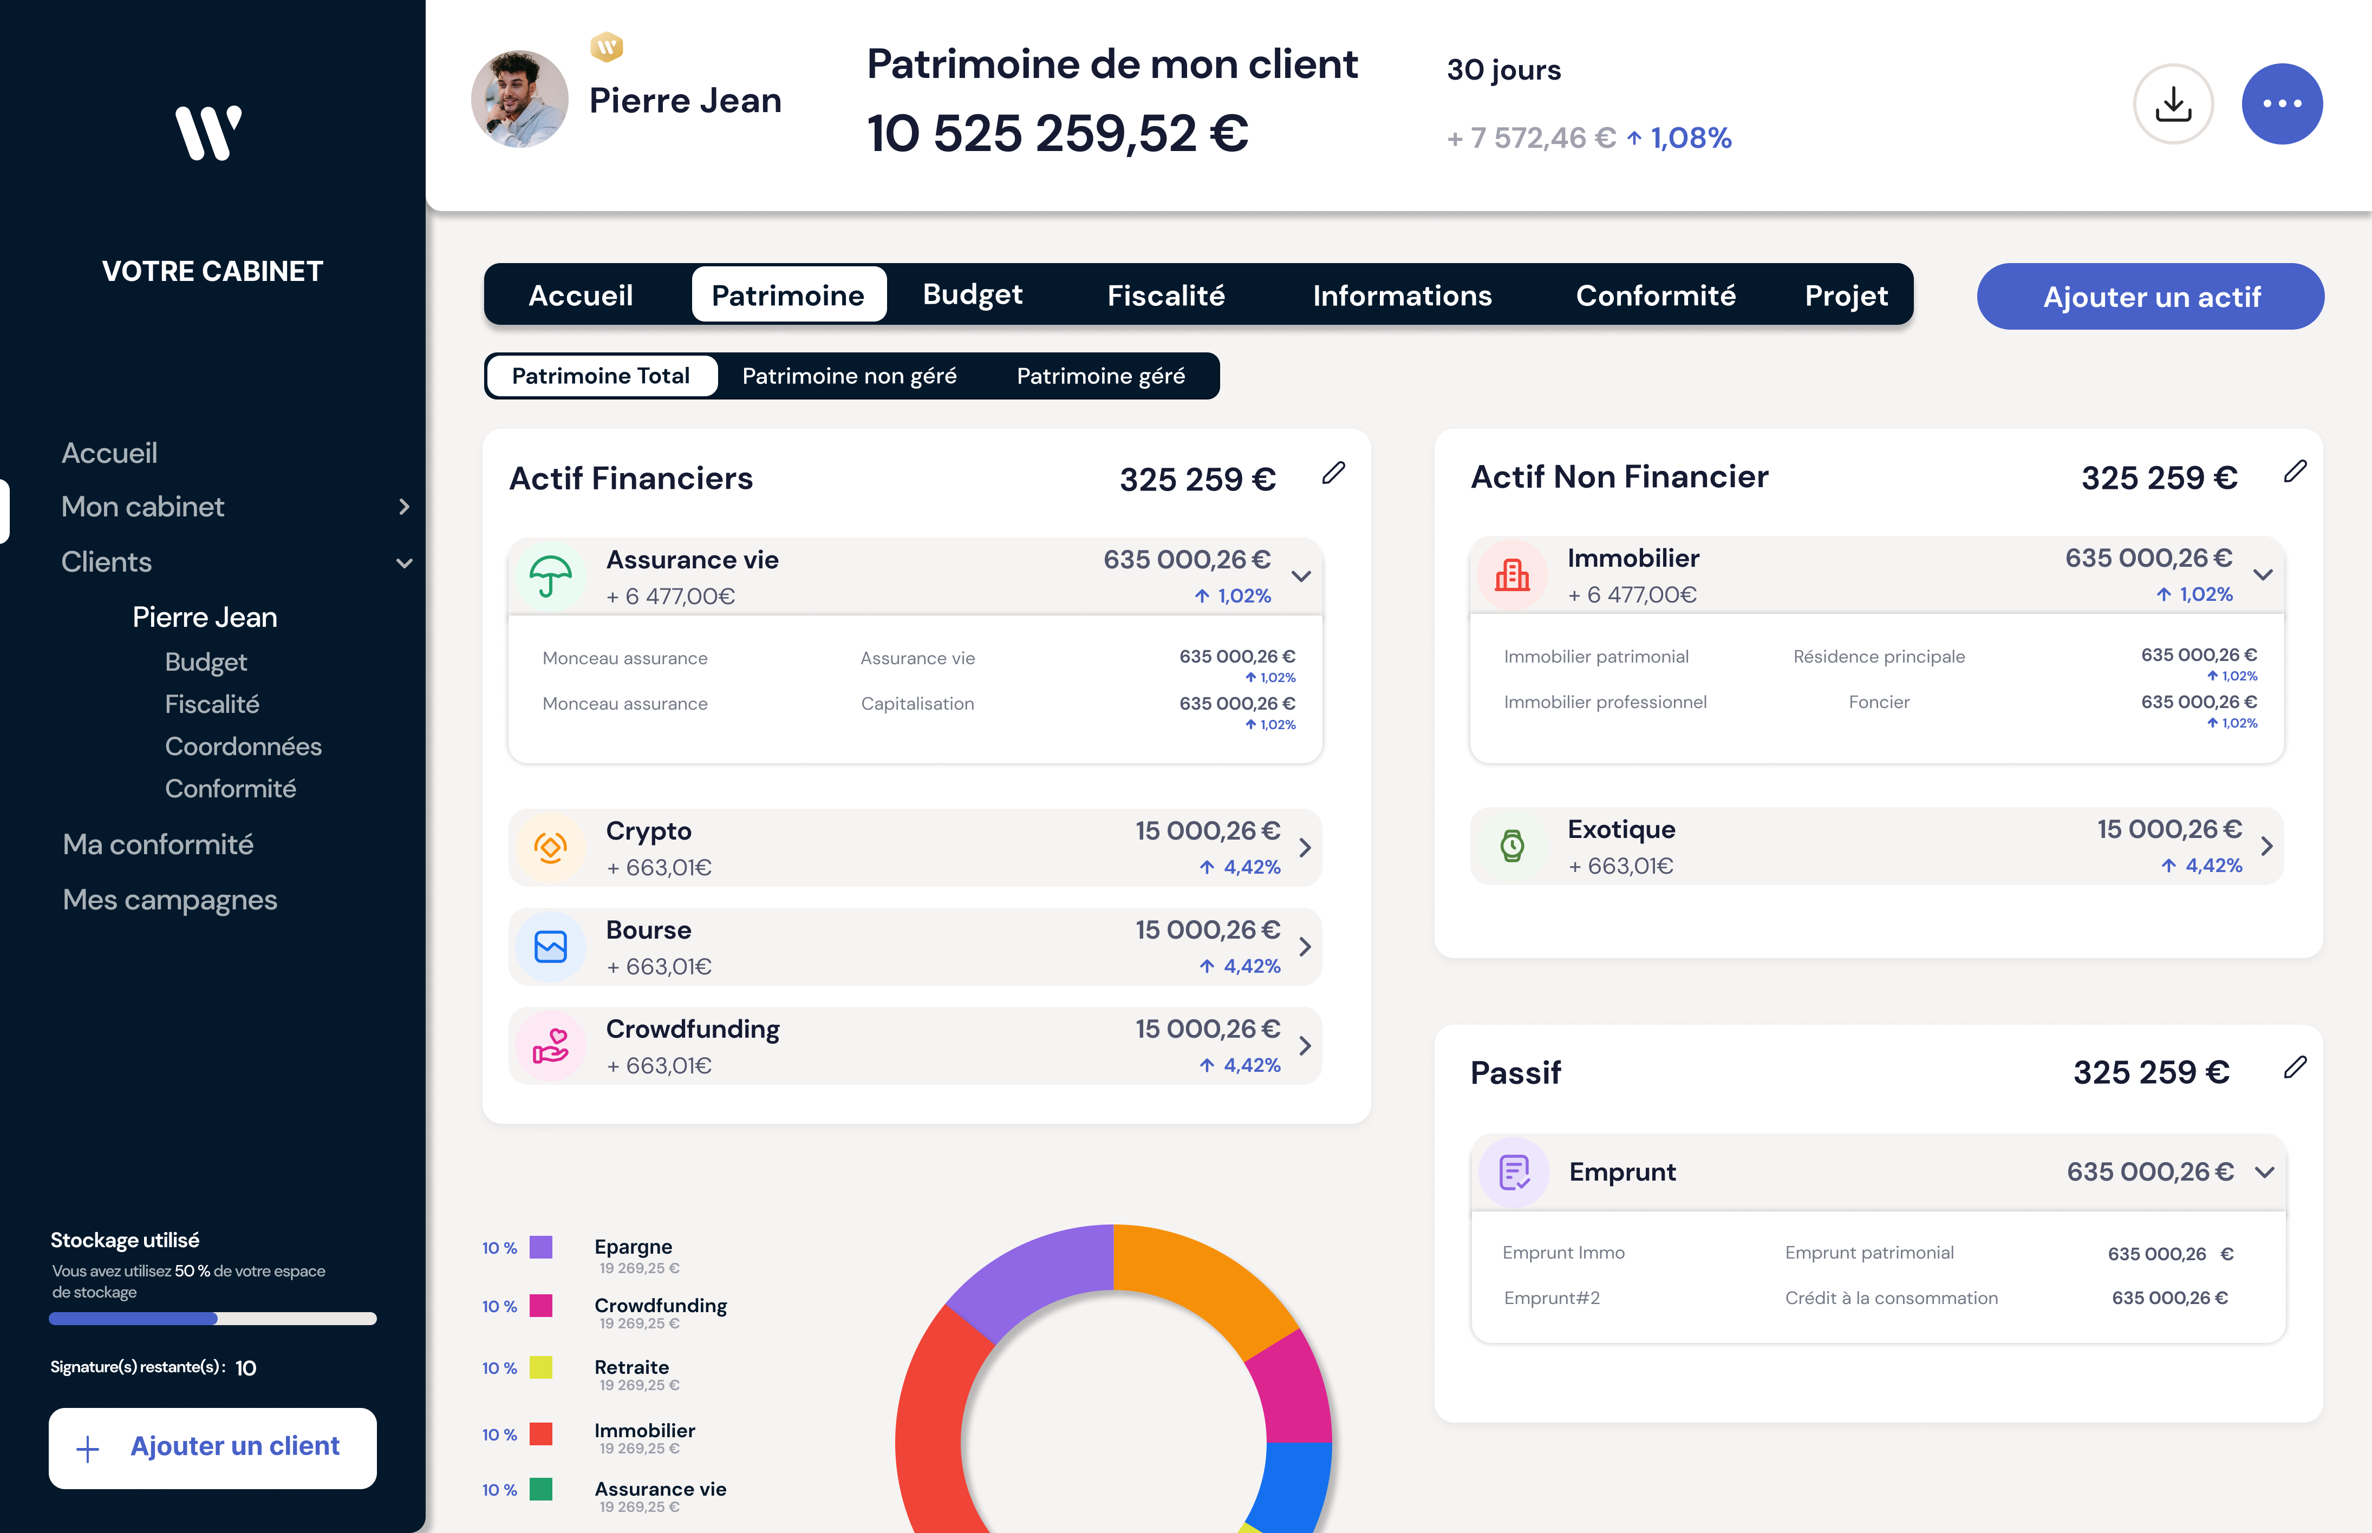Expand Mon cabinet sidebar arrow

pyautogui.click(x=405, y=507)
